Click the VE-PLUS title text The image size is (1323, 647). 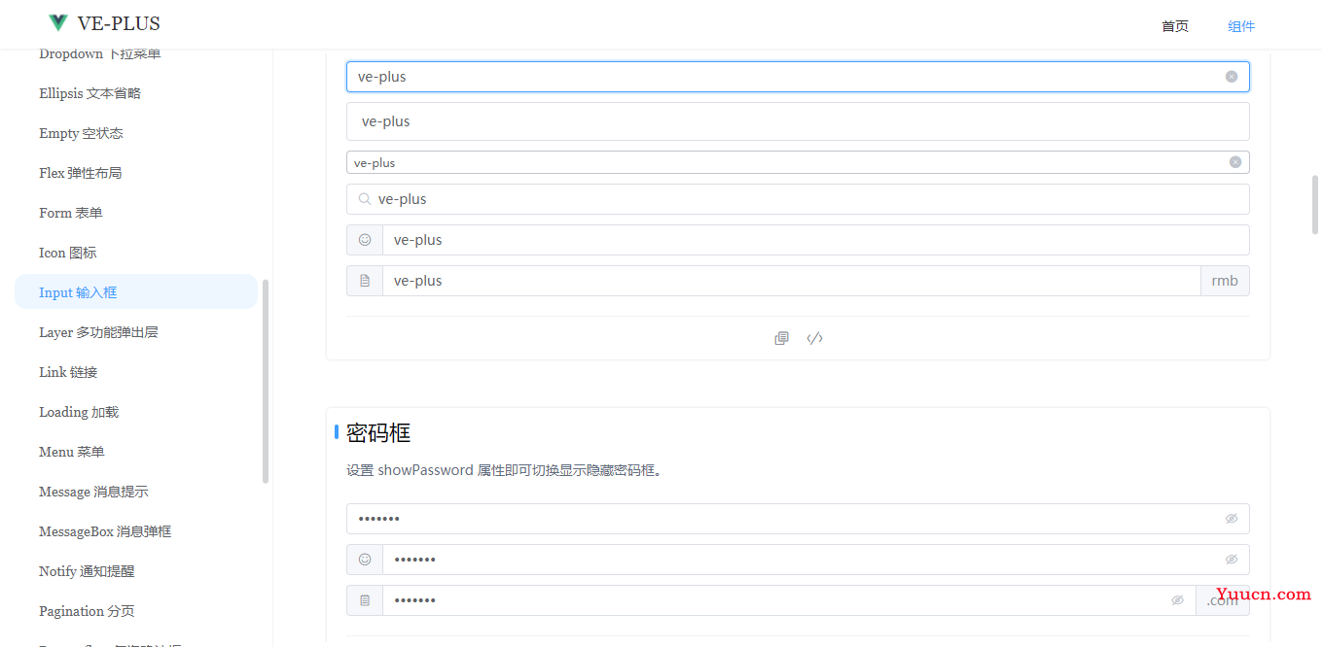119,23
